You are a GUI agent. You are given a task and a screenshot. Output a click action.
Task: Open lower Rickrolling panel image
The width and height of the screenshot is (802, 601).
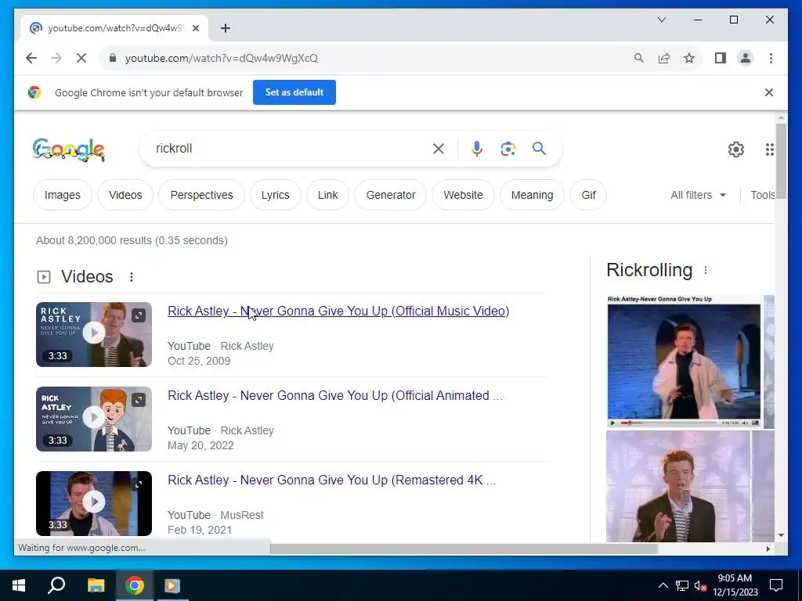point(678,486)
